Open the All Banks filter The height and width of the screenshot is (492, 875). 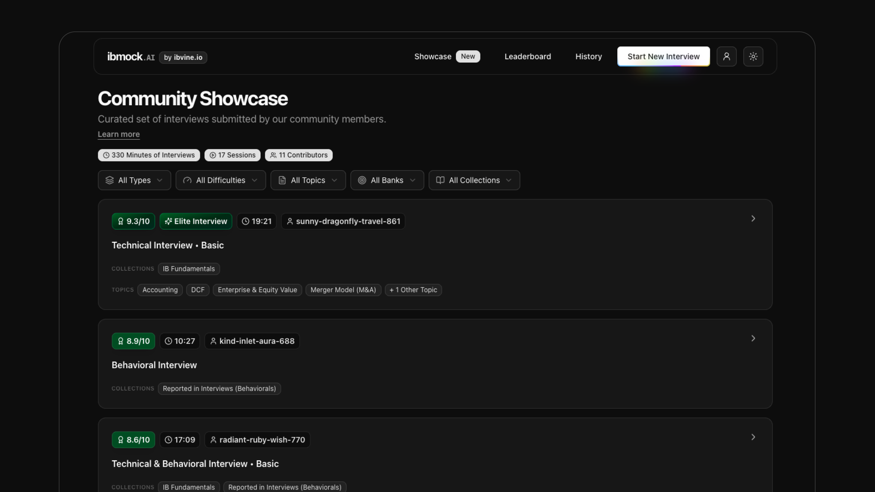(x=387, y=180)
